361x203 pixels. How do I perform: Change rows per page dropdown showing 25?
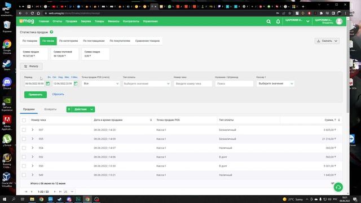click(69, 192)
